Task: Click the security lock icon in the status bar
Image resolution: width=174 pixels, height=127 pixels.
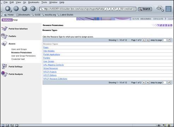Action: [x=169, y=125]
